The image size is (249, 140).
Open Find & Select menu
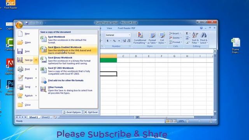tap(204, 38)
